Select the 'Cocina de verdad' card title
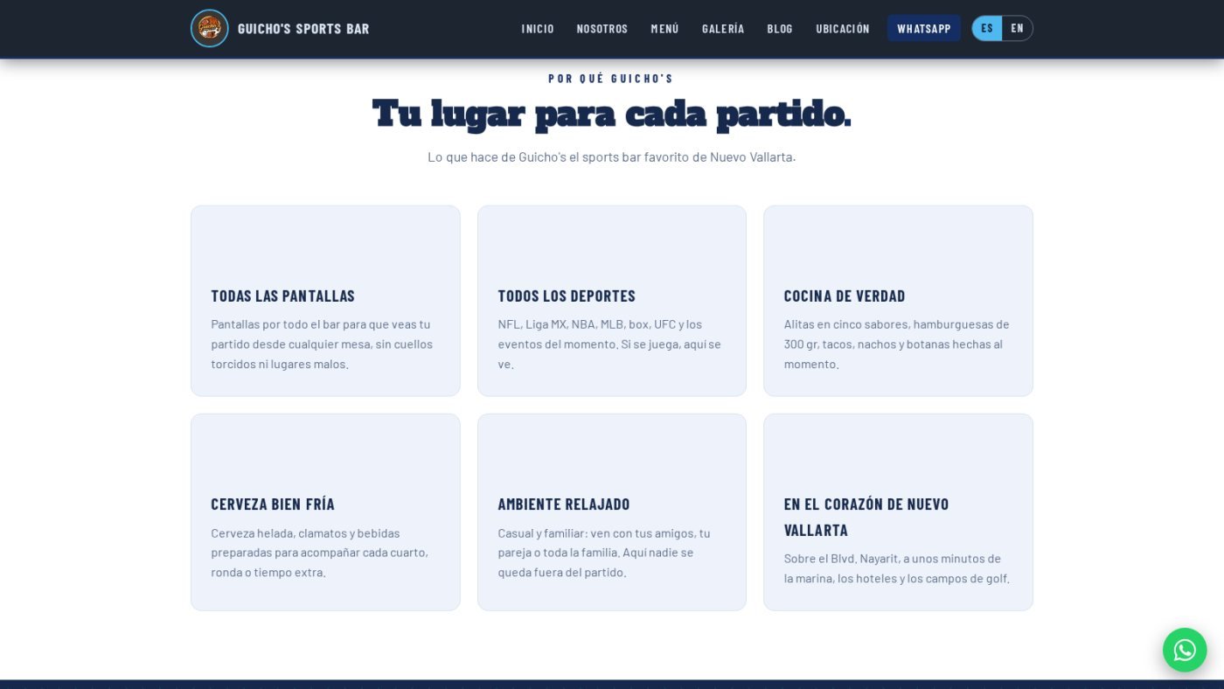The image size is (1224, 689). tap(845, 296)
